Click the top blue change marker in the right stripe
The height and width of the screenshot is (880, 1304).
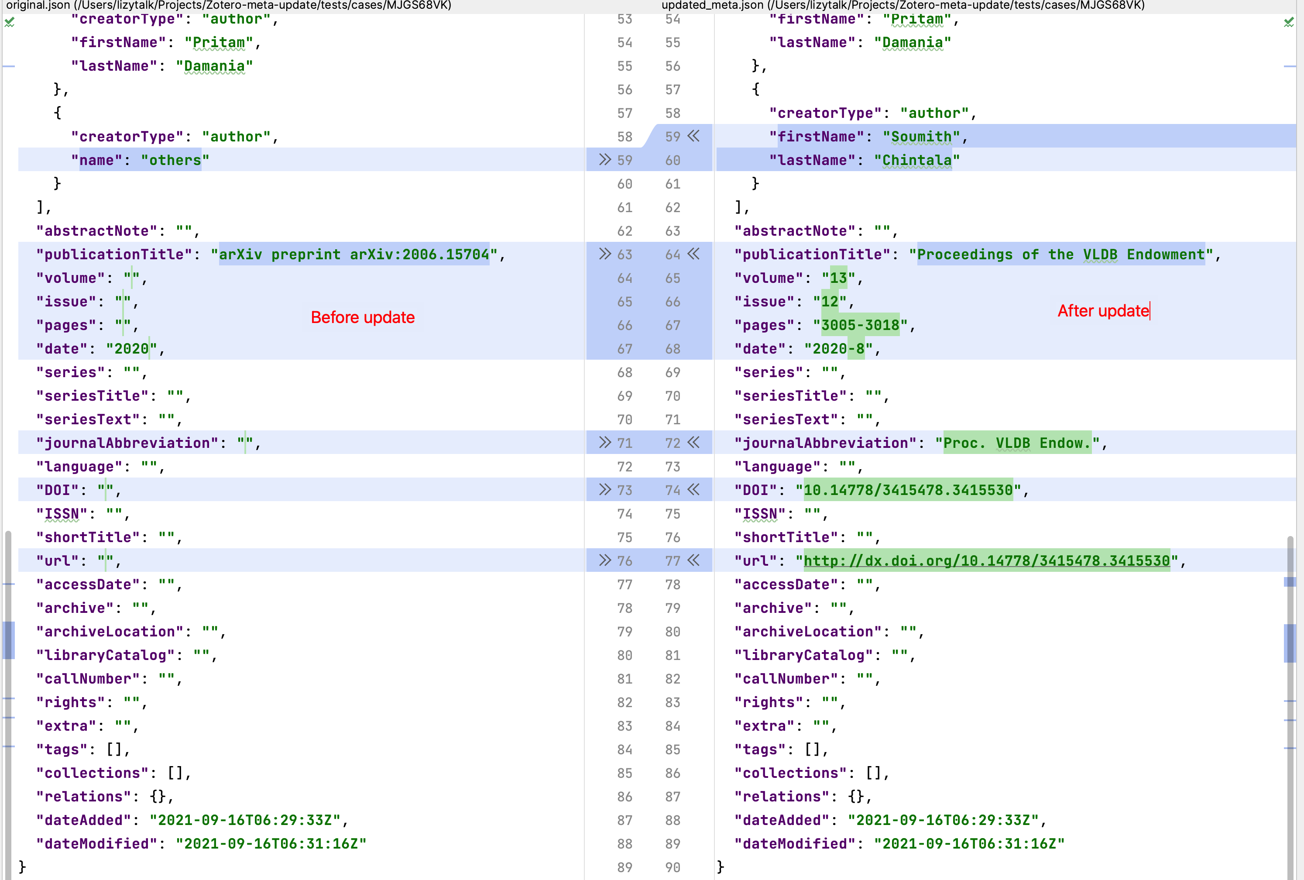pos(1290,66)
